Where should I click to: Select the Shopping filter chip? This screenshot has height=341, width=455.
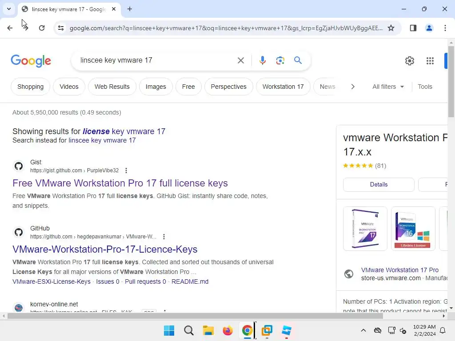tap(31, 87)
